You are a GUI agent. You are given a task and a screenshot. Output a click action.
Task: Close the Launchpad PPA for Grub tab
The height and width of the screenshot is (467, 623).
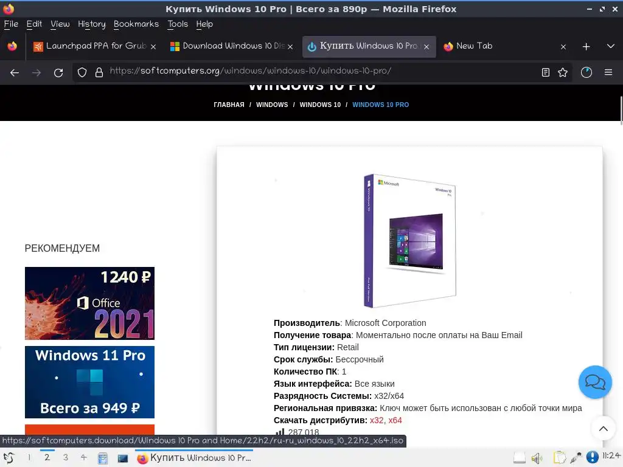[x=153, y=47]
